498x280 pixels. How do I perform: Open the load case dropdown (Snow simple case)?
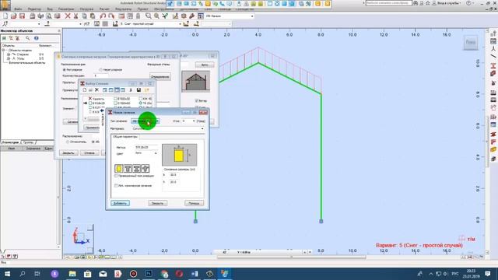coord(180,24)
